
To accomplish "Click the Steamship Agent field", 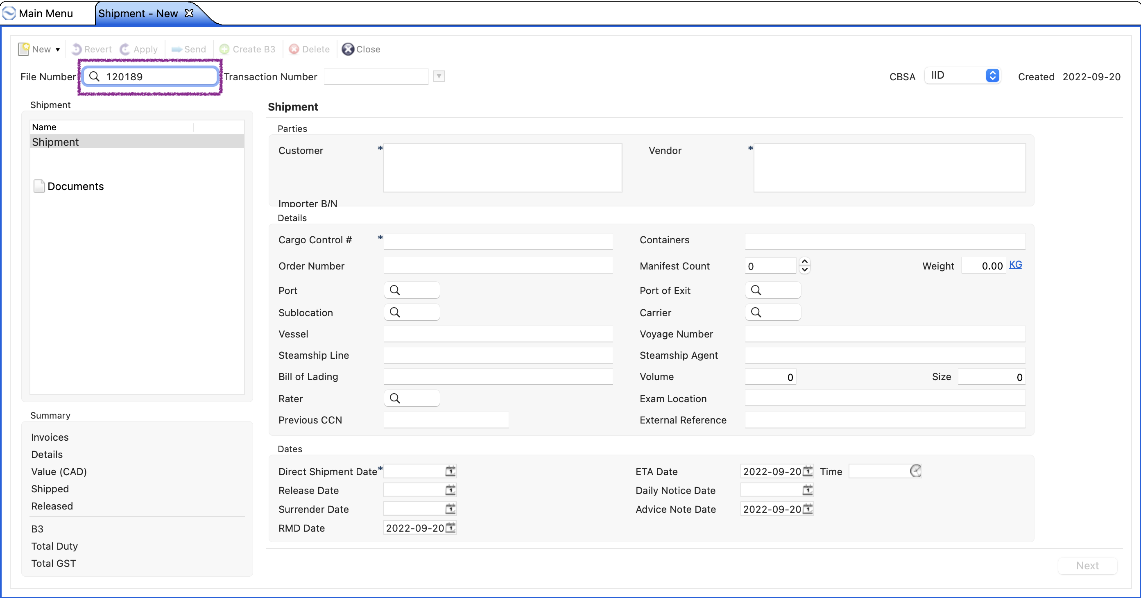I will [x=885, y=355].
